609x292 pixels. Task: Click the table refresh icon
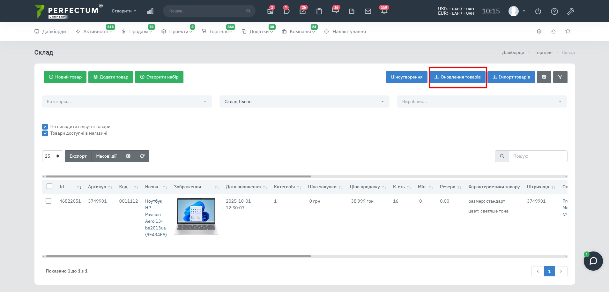[x=142, y=156]
